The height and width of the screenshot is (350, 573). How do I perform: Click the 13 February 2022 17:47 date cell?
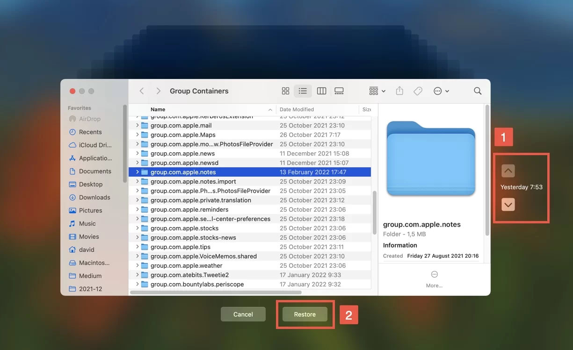tap(313, 172)
